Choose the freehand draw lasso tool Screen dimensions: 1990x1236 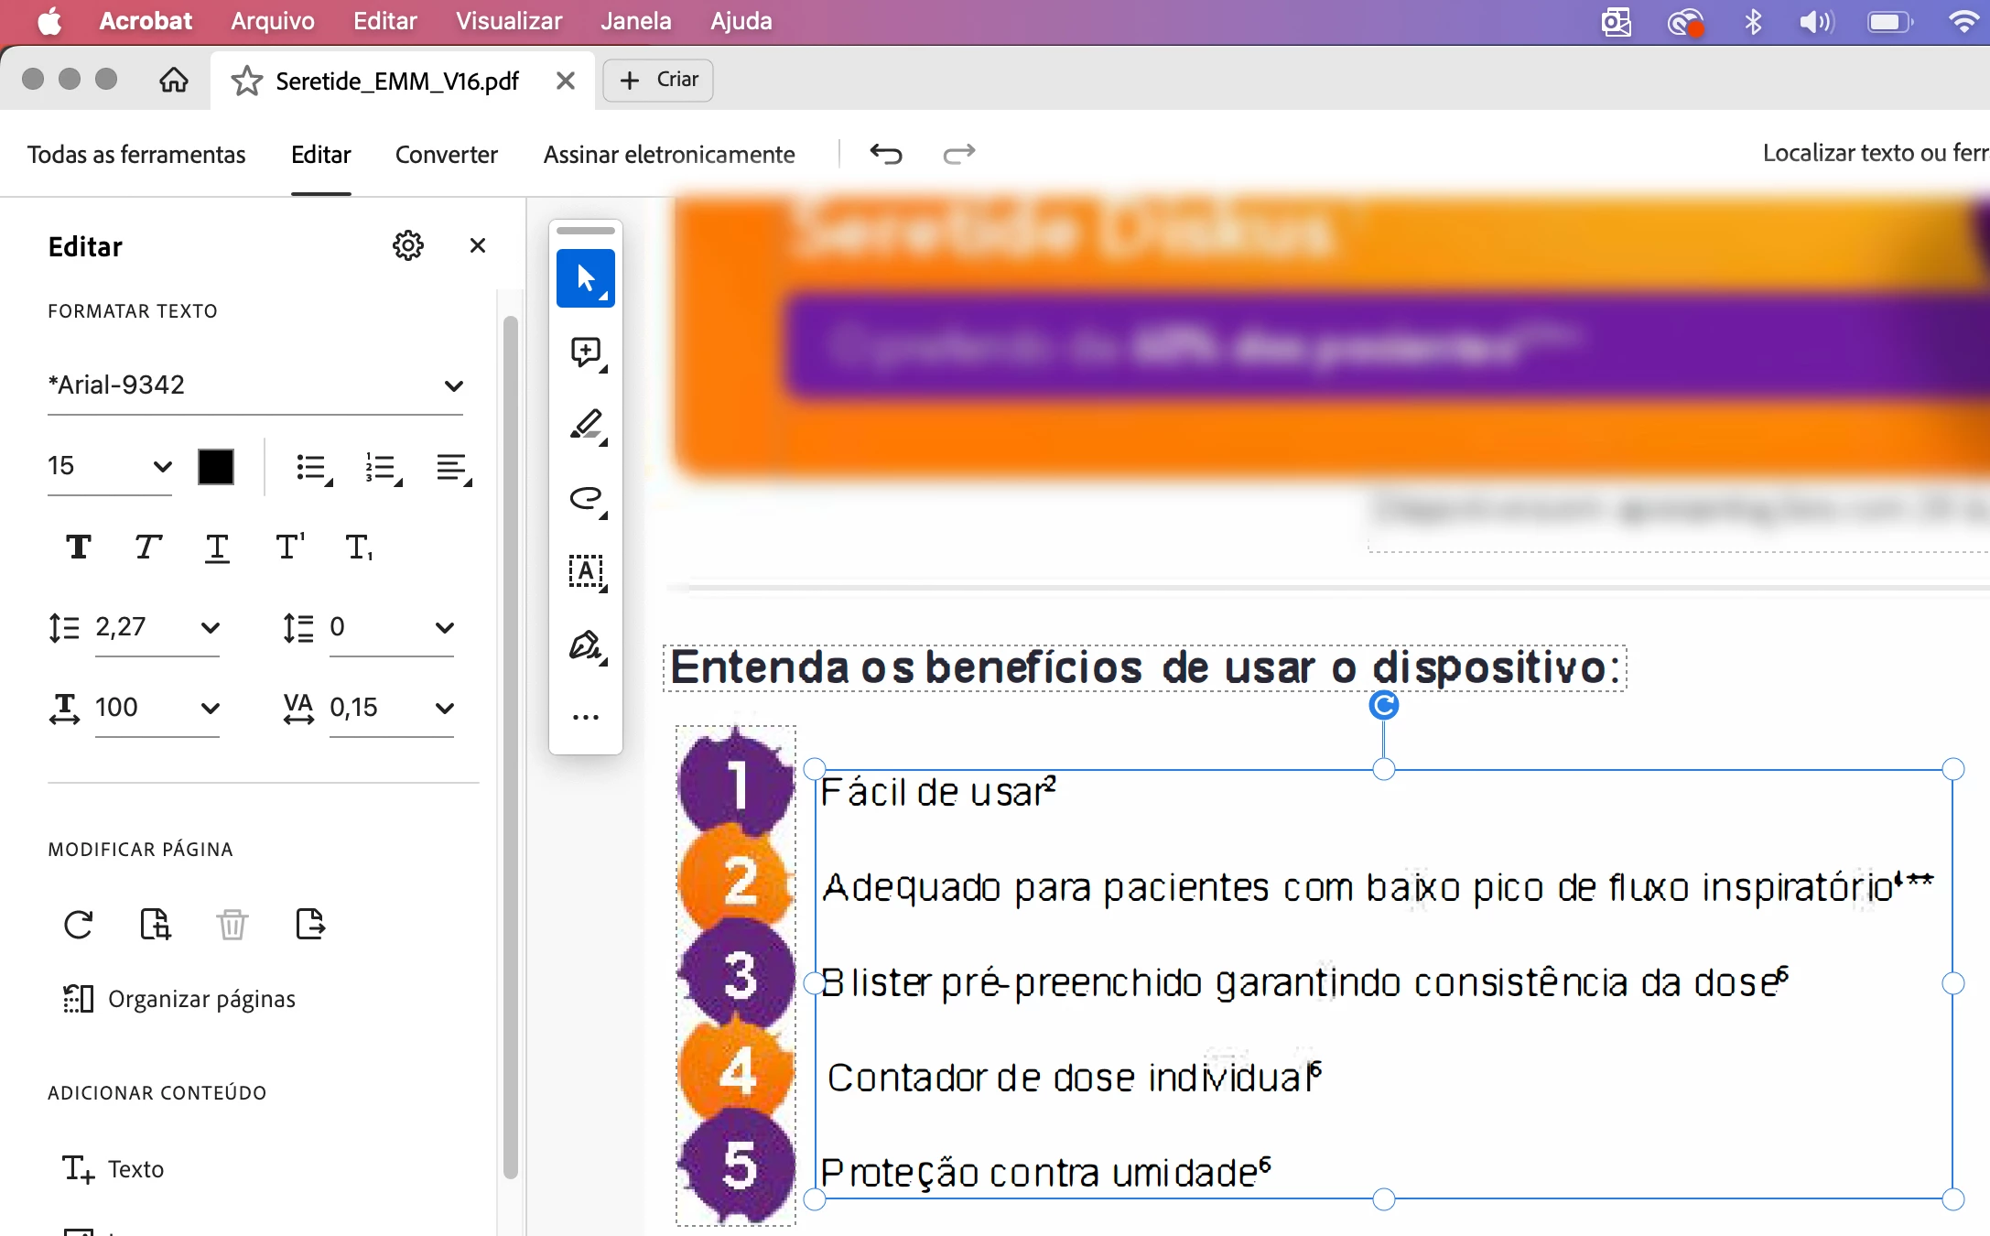click(x=585, y=499)
